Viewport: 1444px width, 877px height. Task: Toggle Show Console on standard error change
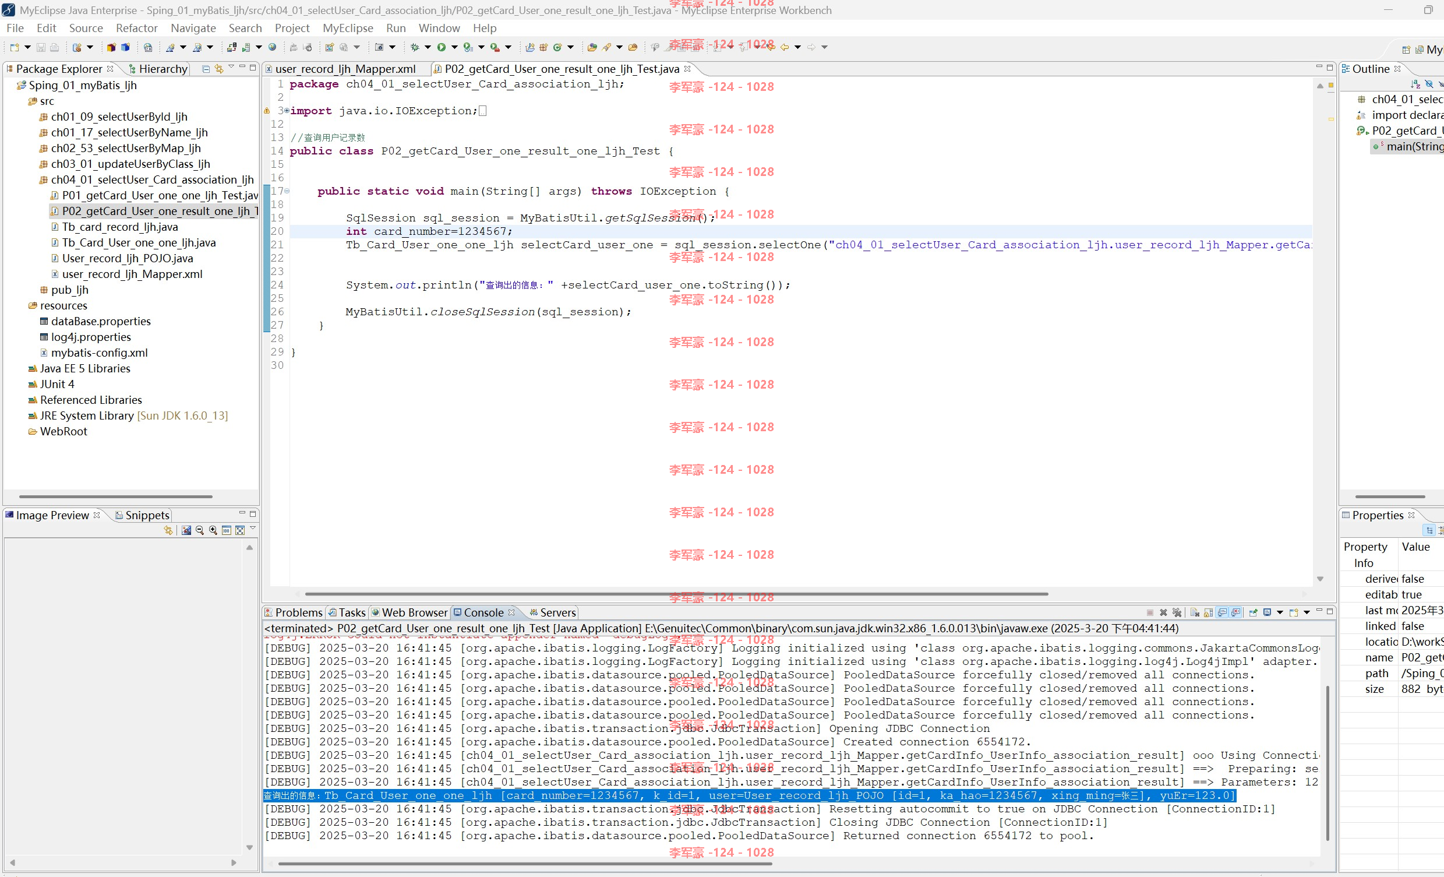click(x=1236, y=612)
